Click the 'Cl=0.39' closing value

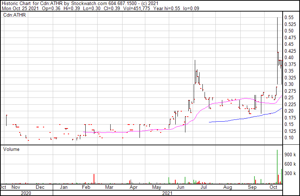pyautogui.click(x=112, y=8)
